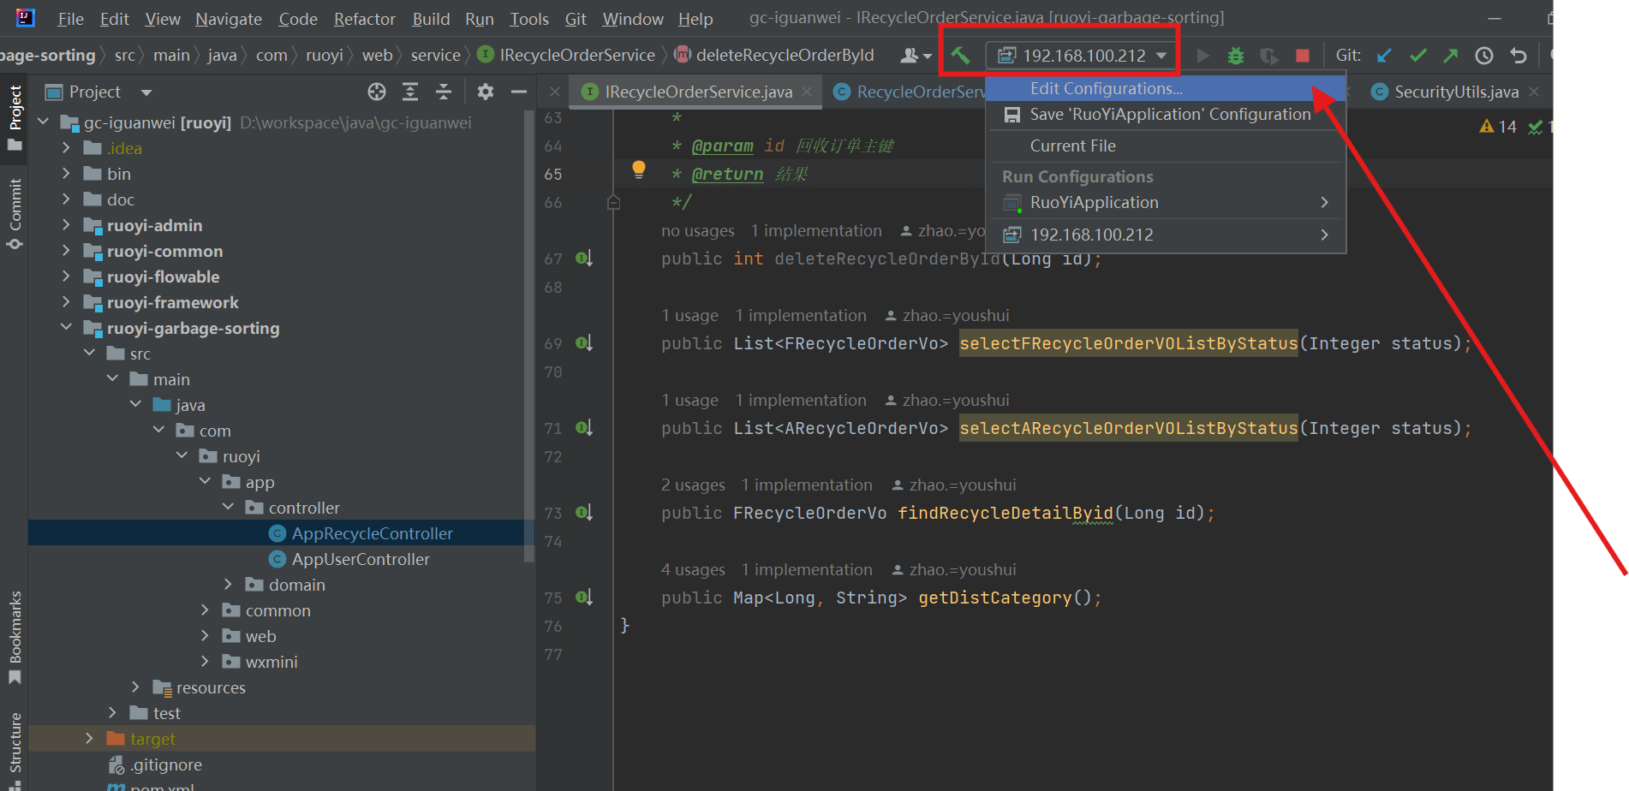Screen dimensions: 1629x791
Task: Click Select Opened File target icon
Action: (x=377, y=92)
